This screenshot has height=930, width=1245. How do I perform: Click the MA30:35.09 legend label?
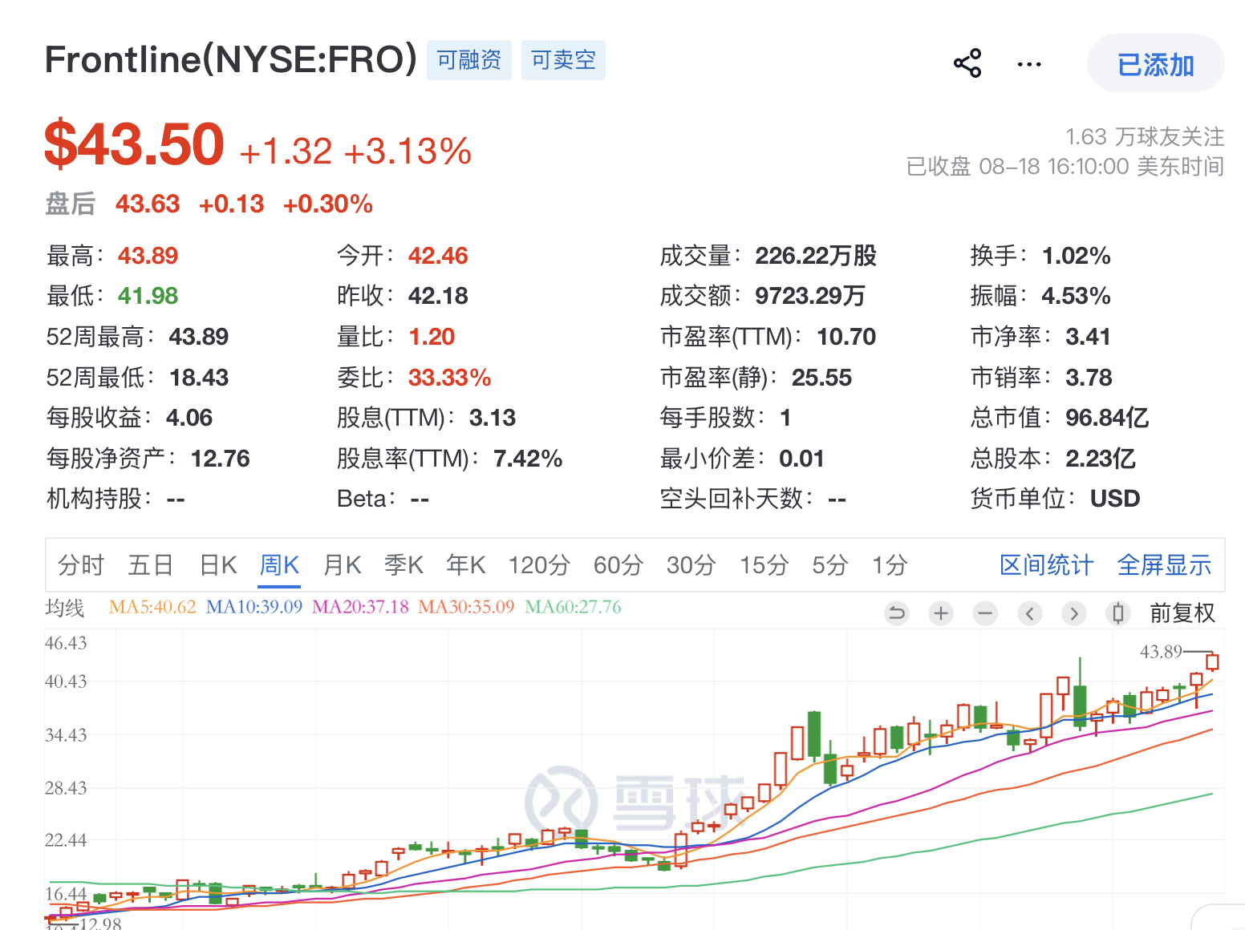pos(467,607)
